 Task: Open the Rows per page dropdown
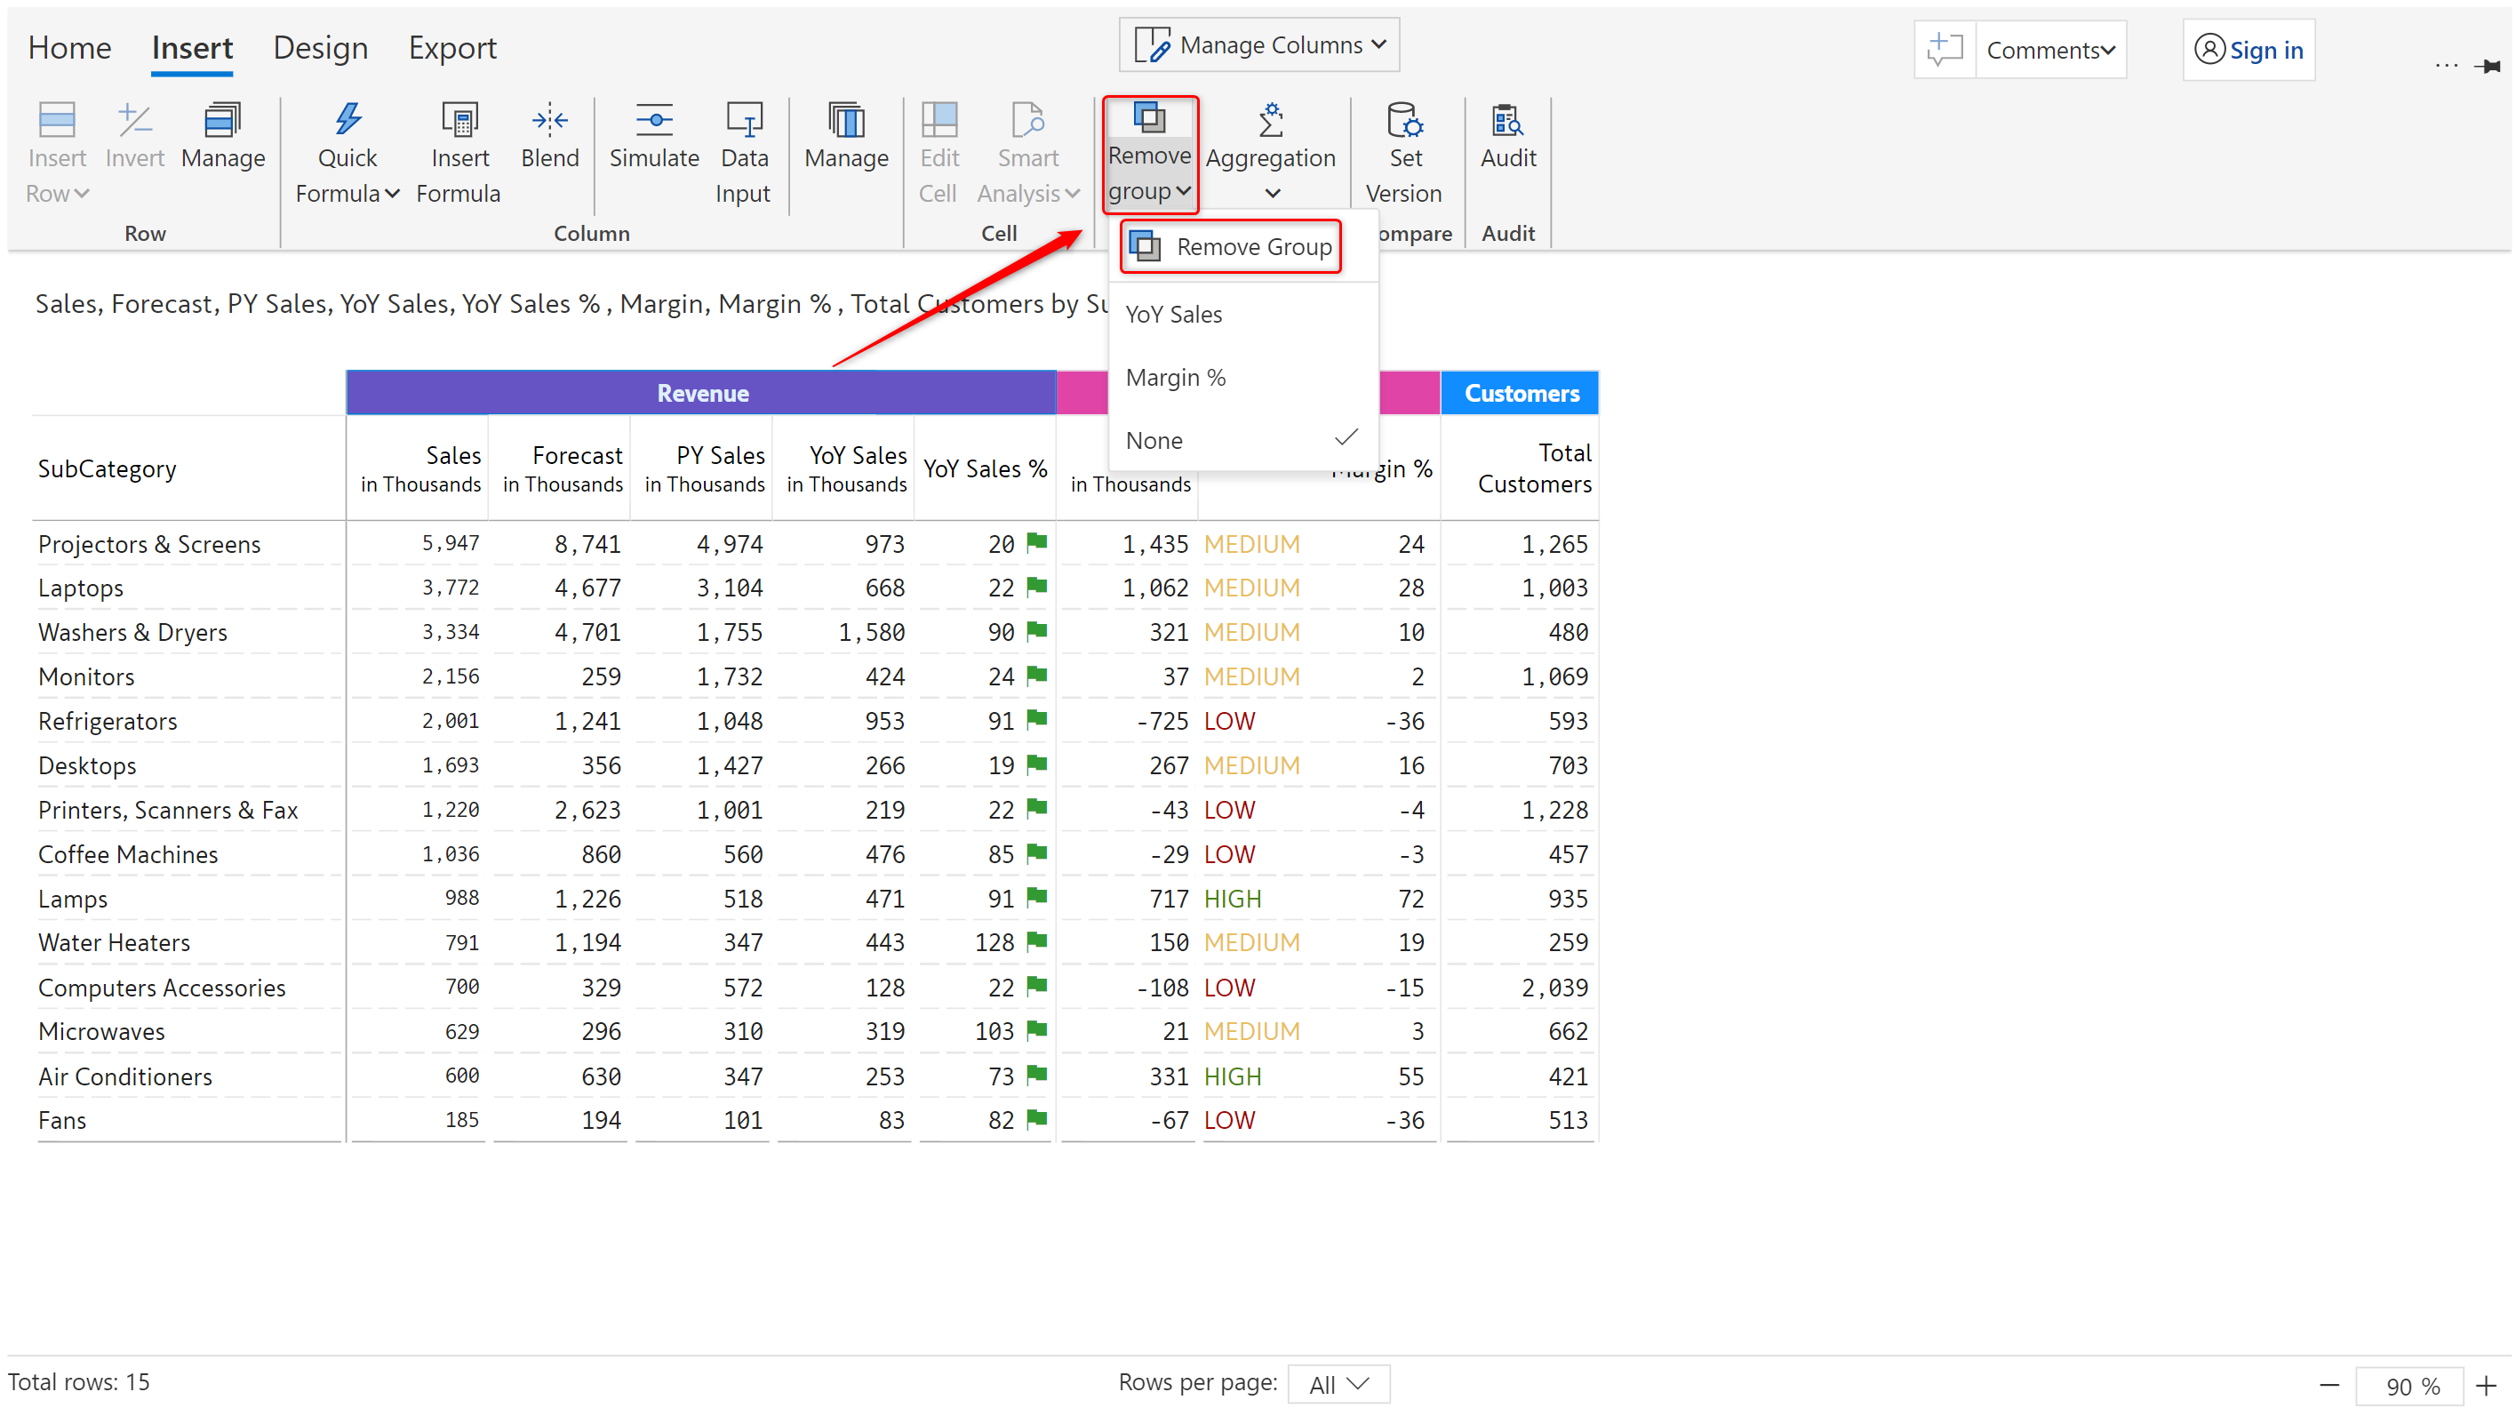click(x=1338, y=1384)
